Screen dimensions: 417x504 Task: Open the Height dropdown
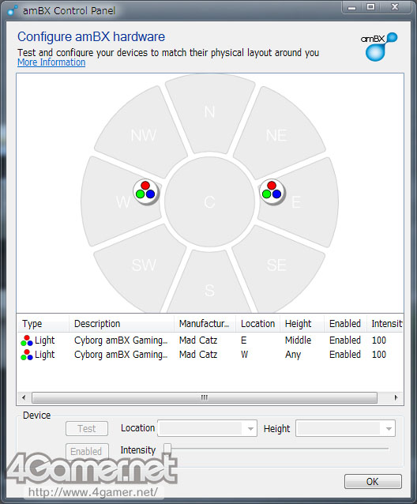click(345, 428)
